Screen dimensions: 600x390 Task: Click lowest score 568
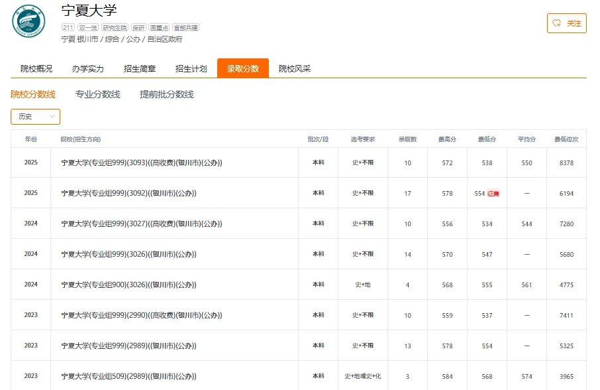click(487, 377)
